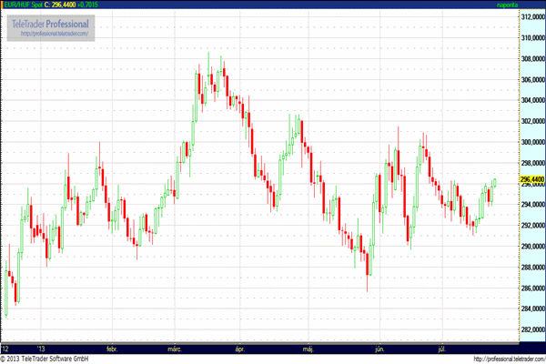This screenshot has height=364, width=546.
Task: Select the 'jún.' marker on the time axis
Action: coord(378,348)
